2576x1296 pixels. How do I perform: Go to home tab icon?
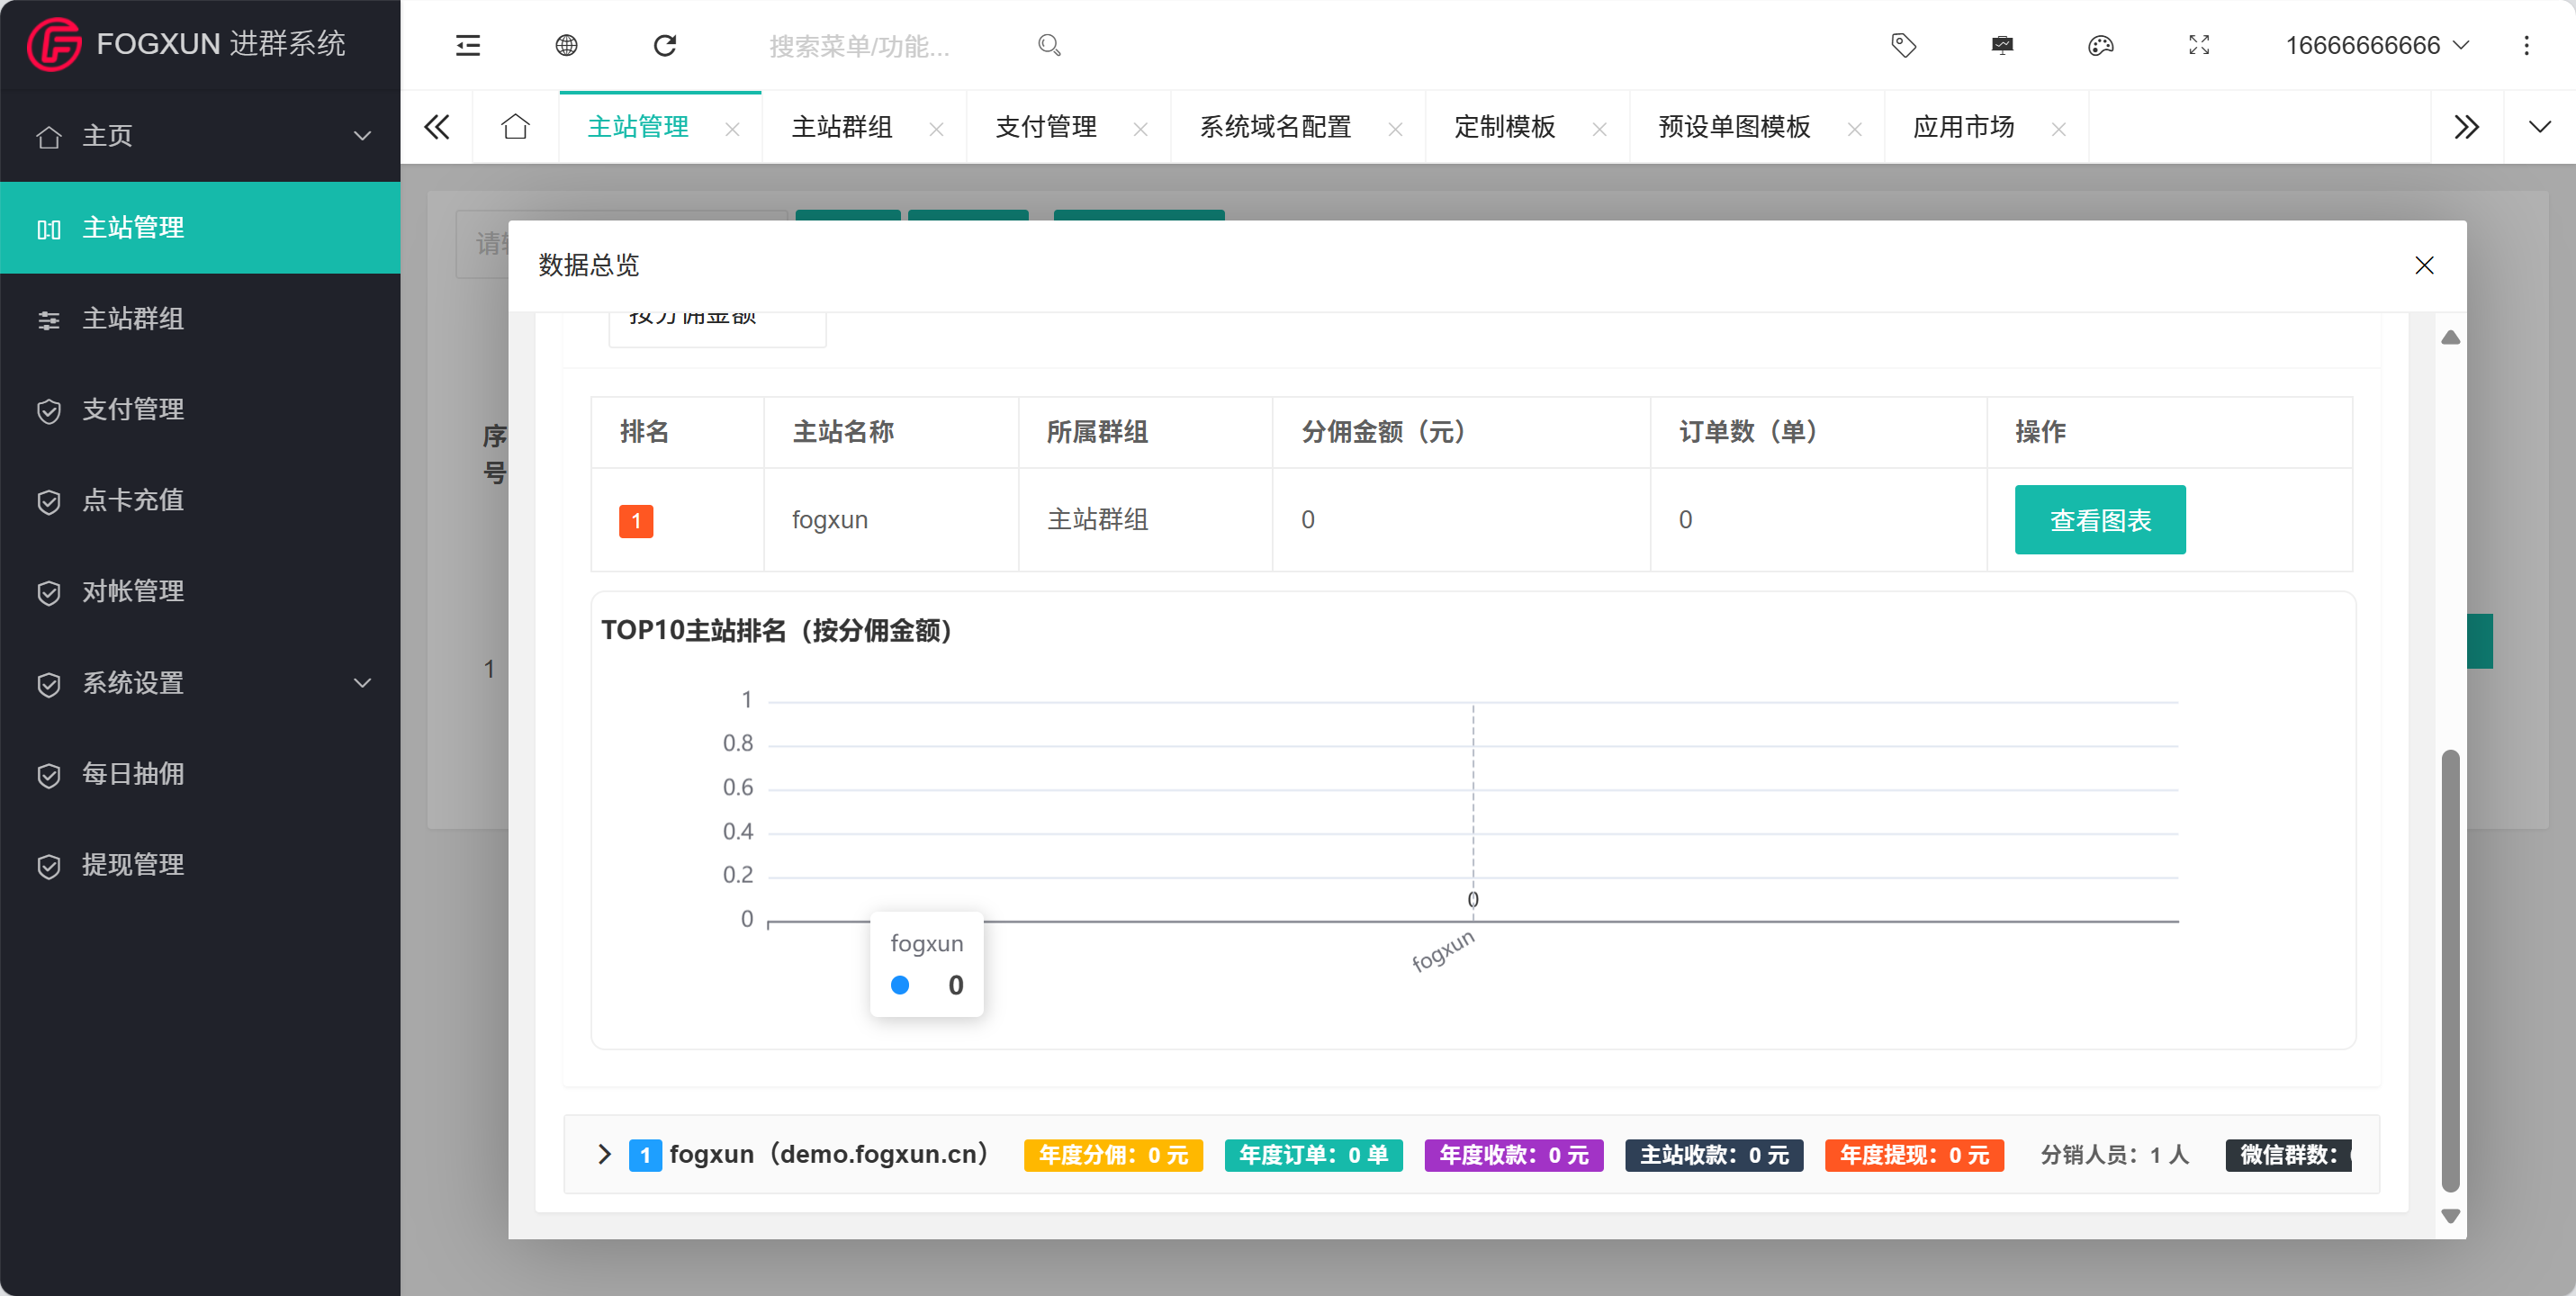coord(516,127)
